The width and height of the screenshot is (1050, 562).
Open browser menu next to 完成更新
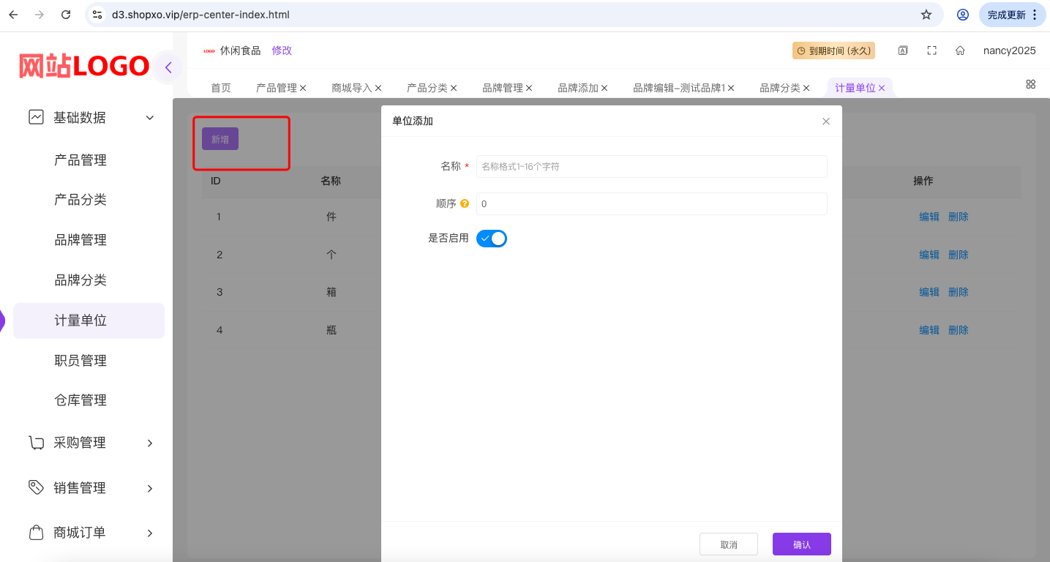(x=1035, y=15)
